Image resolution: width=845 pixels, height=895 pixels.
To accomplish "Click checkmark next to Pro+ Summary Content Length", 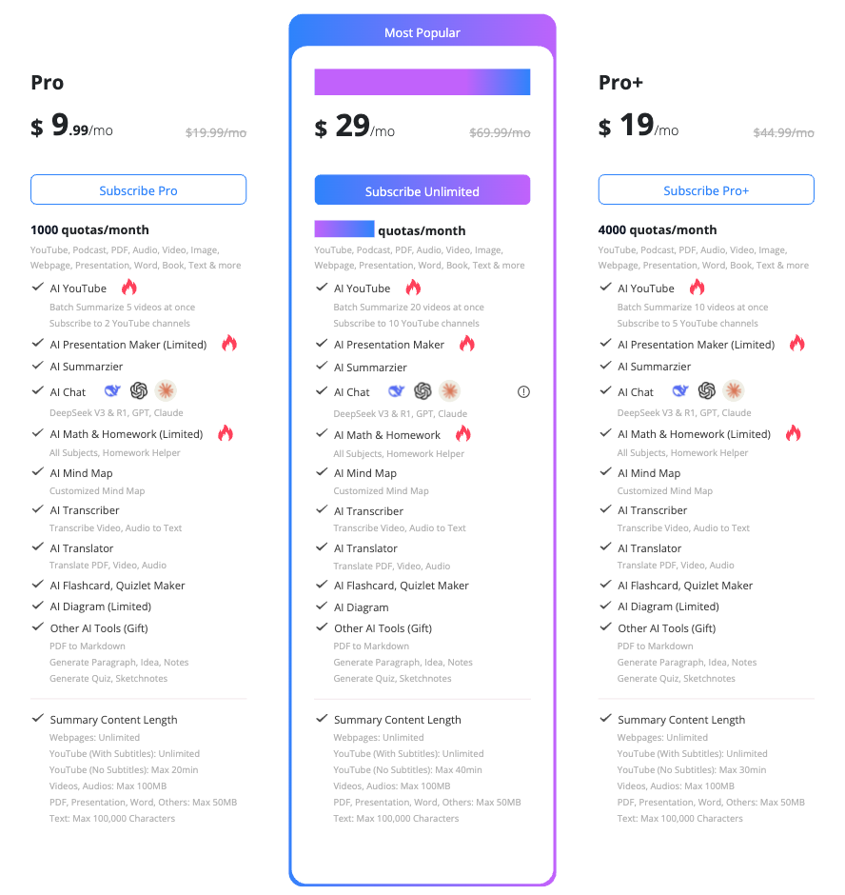I will tap(604, 719).
